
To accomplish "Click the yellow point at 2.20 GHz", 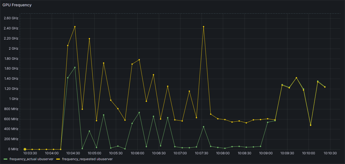I will tap(89, 39).
